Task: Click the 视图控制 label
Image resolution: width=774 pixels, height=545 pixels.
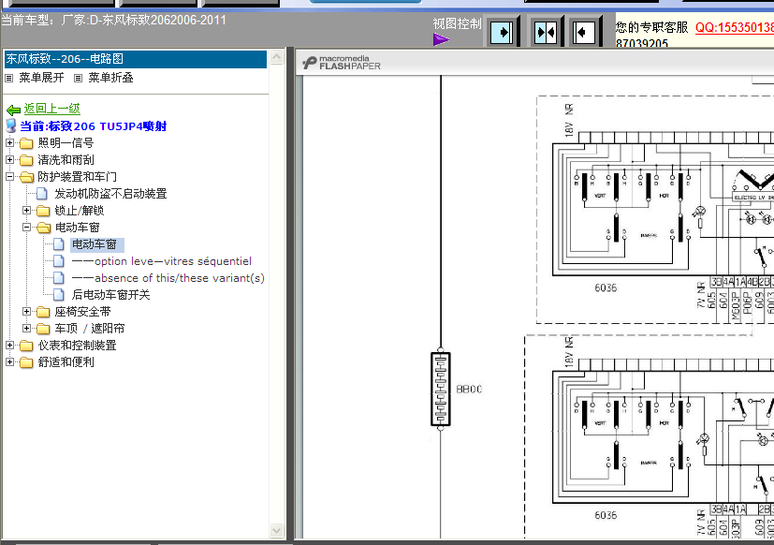Action: (x=457, y=23)
